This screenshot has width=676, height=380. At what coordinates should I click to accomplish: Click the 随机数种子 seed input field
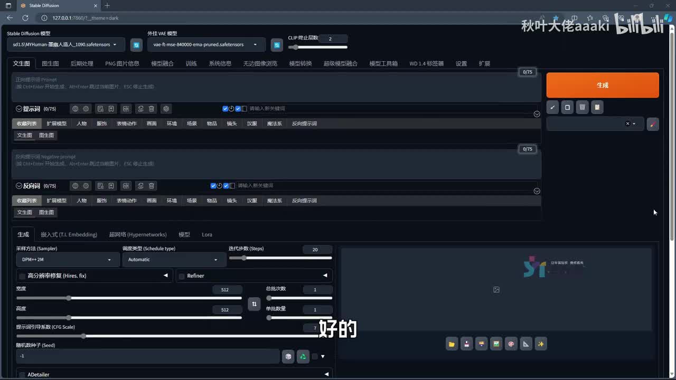coord(147,356)
